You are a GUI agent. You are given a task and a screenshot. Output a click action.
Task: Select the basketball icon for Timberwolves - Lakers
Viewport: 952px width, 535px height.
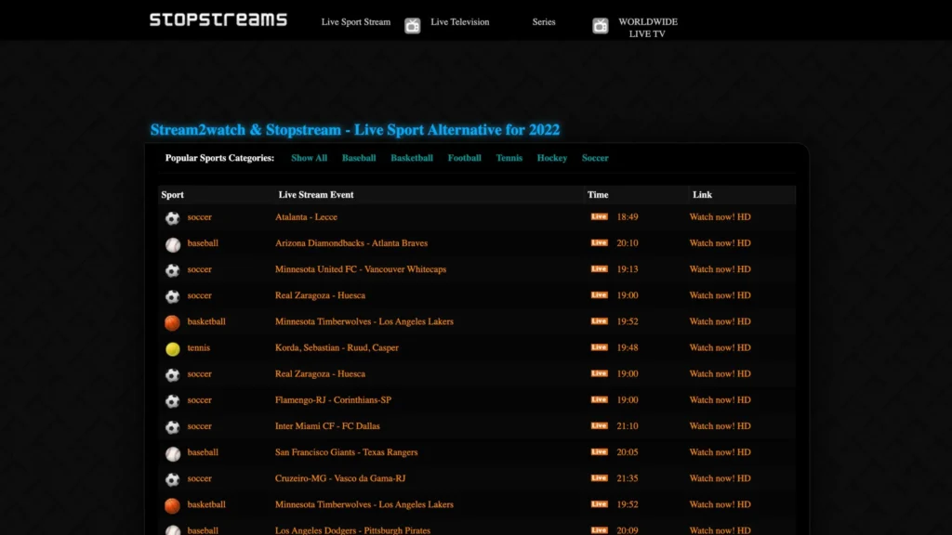[172, 322]
